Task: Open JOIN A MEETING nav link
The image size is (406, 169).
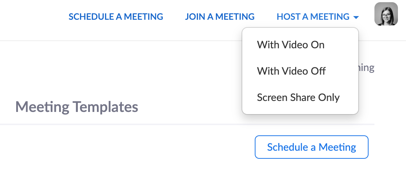Action: tap(220, 17)
